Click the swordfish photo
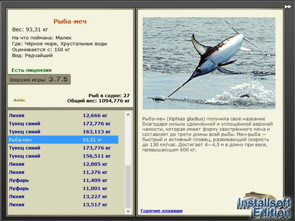Image resolution: width=295 pixels, height=221 pixels. point(209,63)
